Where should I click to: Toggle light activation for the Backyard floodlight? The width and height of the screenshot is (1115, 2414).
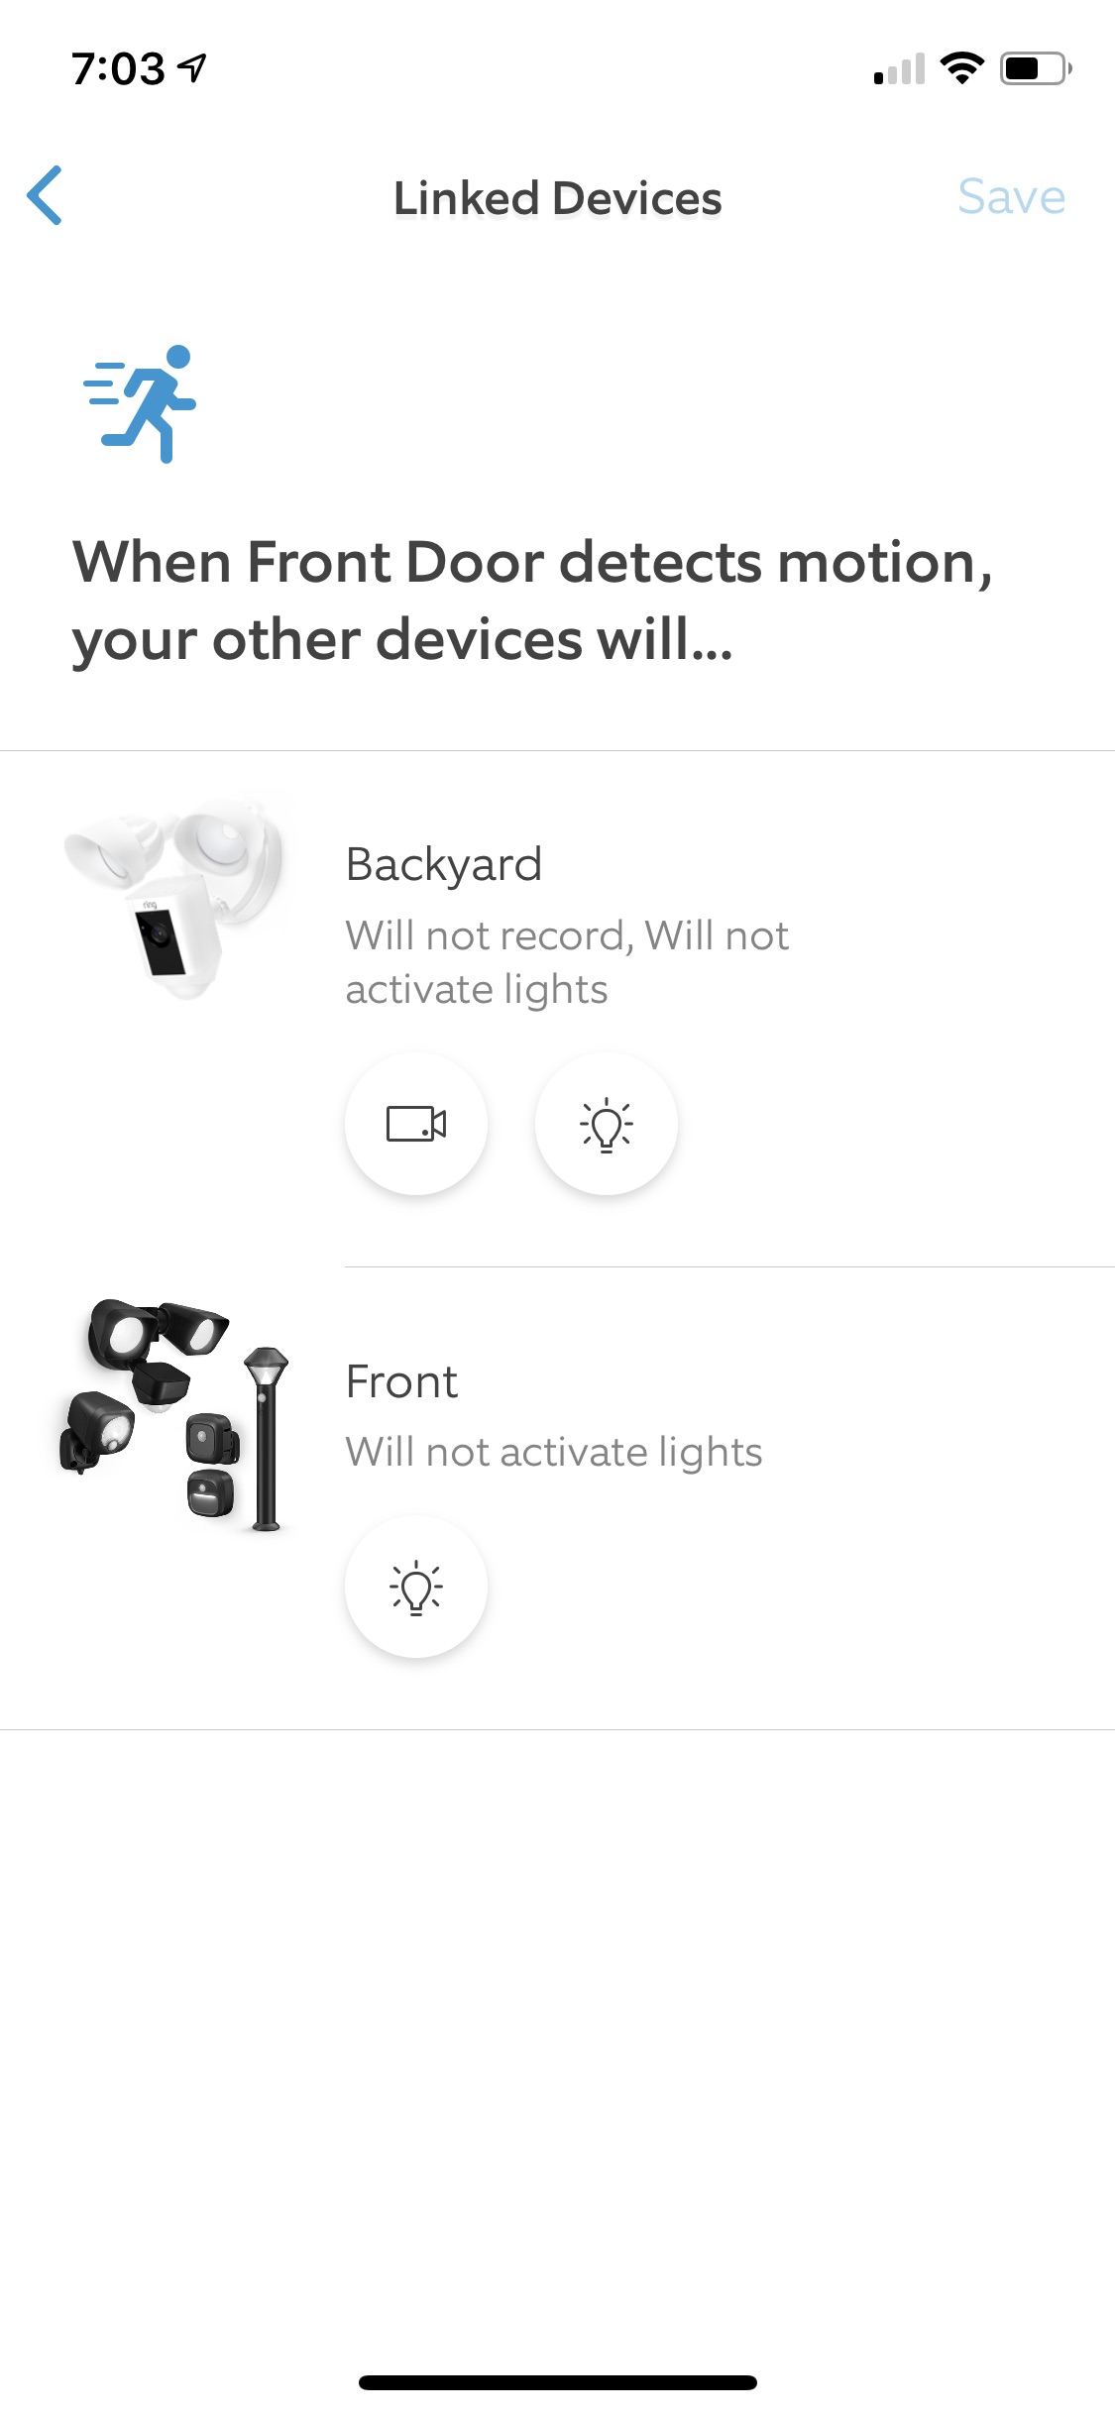pos(607,1124)
